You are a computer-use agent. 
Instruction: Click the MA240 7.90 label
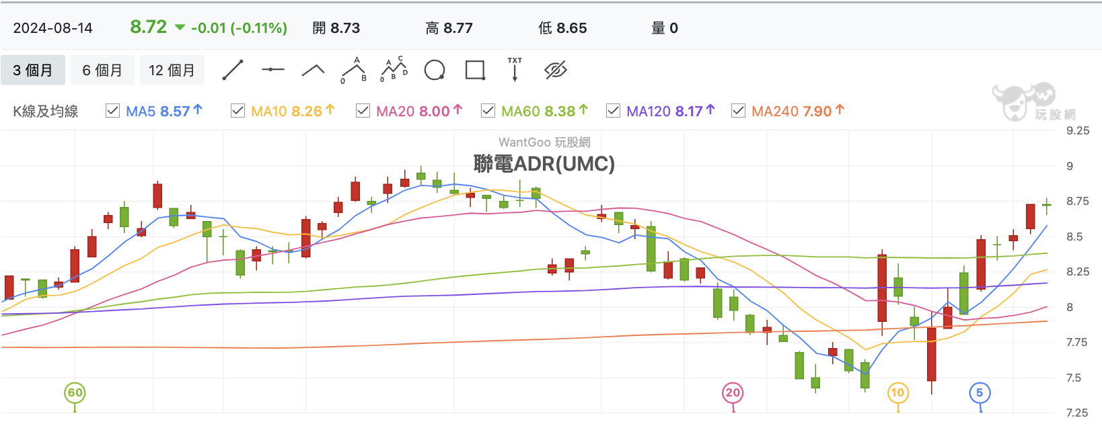click(x=798, y=111)
